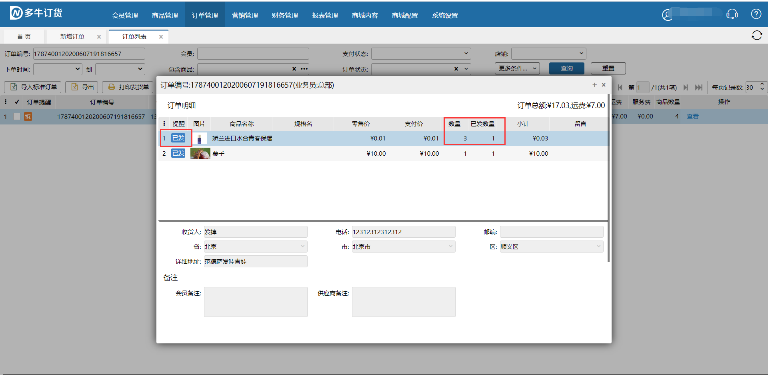768x375 pixels.
Task: Open the 市 dropdown showing 北京市
Action: click(x=404, y=247)
